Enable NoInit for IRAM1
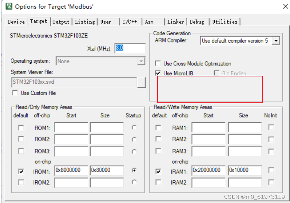 [271, 170]
